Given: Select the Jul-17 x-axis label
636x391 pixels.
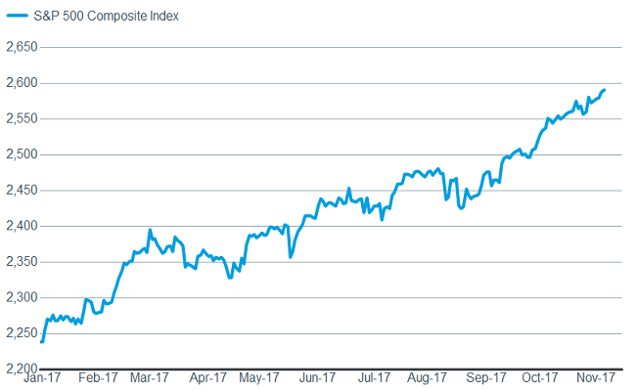Looking at the screenshot, I should click(374, 376).
